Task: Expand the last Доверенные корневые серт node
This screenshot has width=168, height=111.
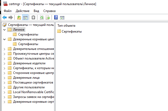Action: tap(4, 102)
